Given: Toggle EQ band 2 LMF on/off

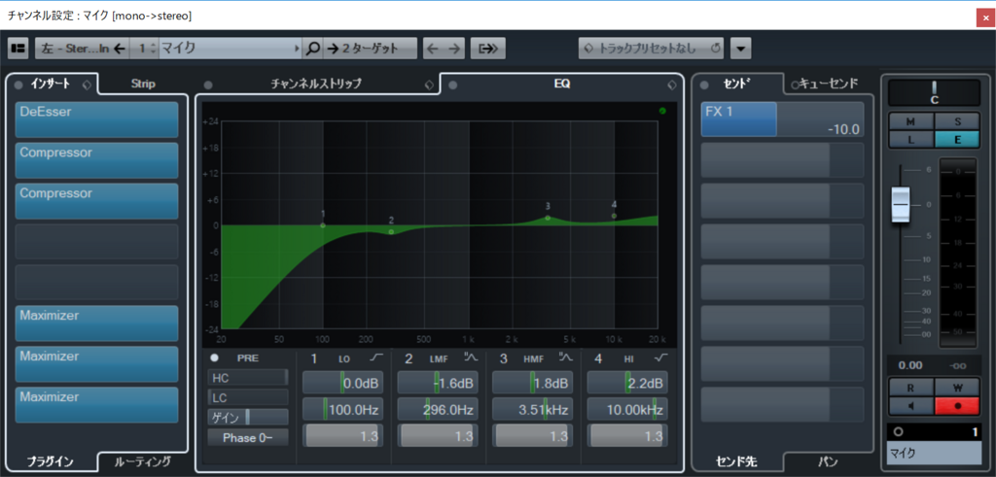Looking at the screenshot, I should pyautogui.click(x=409, y=359).
